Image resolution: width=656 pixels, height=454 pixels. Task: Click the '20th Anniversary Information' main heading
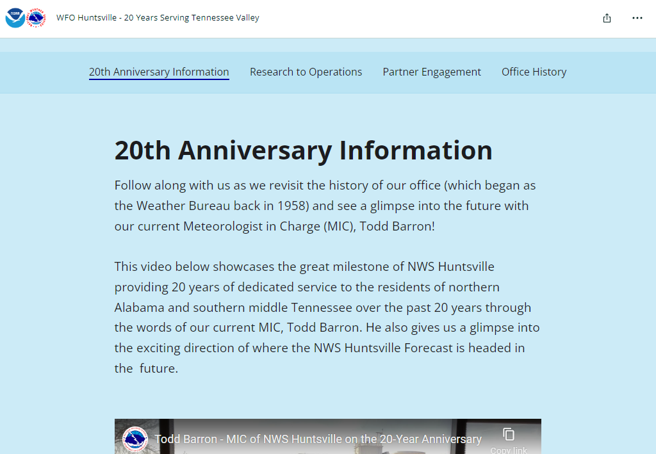[x=303, y=150]
